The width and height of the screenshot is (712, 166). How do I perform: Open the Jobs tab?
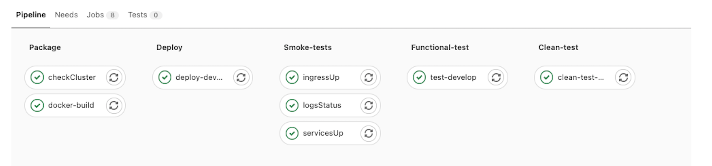click(x=103, y=15)
